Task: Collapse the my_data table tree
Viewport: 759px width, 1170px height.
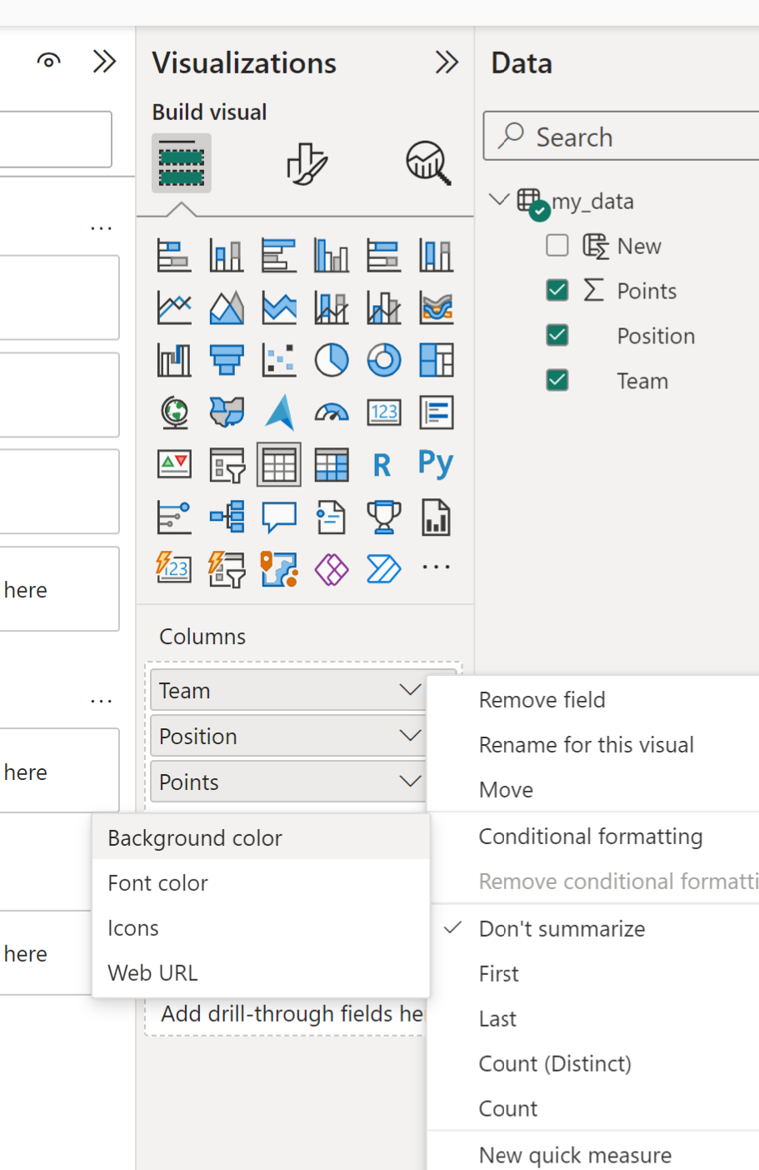Action: (499, 199)
